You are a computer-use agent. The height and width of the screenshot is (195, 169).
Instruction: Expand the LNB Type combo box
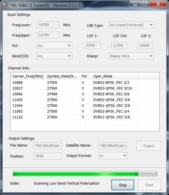131,25
